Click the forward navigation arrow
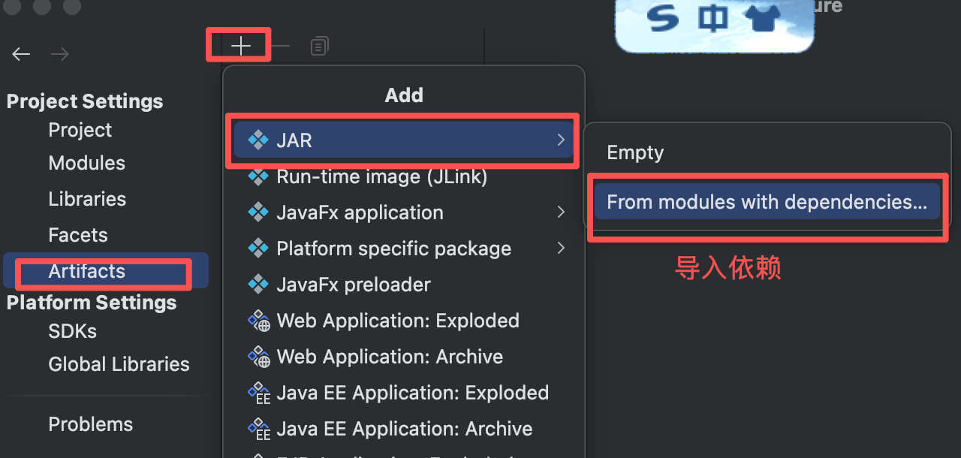The width and height of the screenshot is (961, 458). point(60,54)
